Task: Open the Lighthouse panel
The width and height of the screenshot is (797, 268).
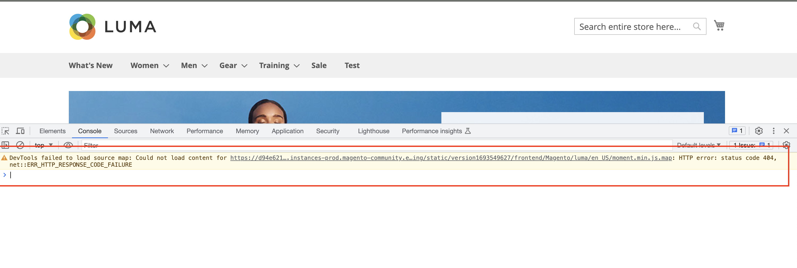Action: coord(373,131)
